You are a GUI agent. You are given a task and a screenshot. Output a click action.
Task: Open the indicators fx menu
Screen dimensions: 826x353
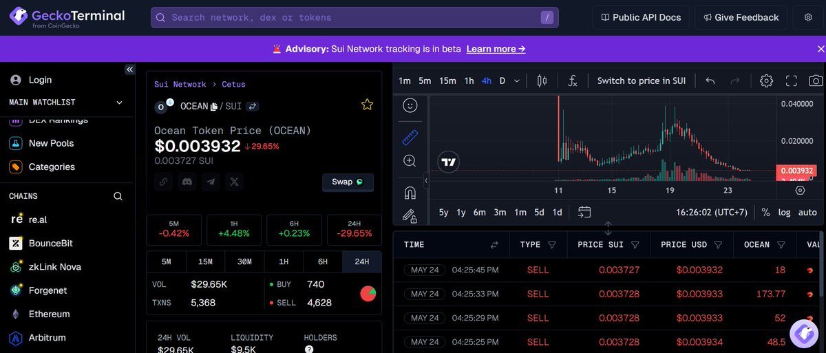coord(572,81)
